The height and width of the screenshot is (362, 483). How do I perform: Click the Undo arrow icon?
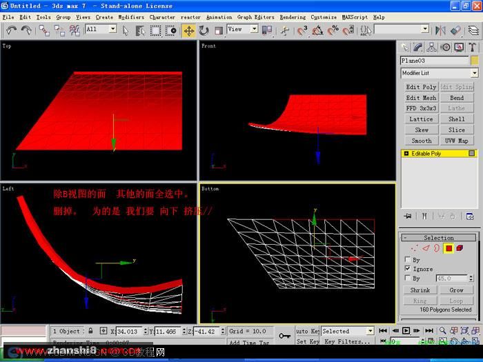pyautogui.click(x=12, y=30)
